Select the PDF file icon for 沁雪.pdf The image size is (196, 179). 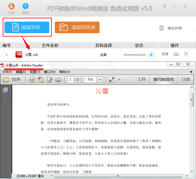coord(19,54)
